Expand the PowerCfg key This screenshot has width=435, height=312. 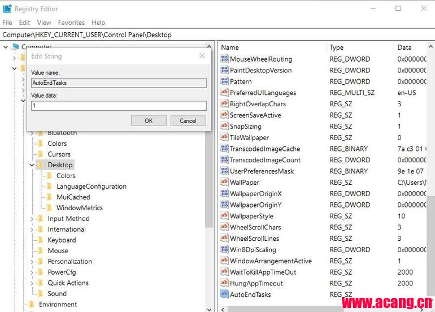pos(32,272)
